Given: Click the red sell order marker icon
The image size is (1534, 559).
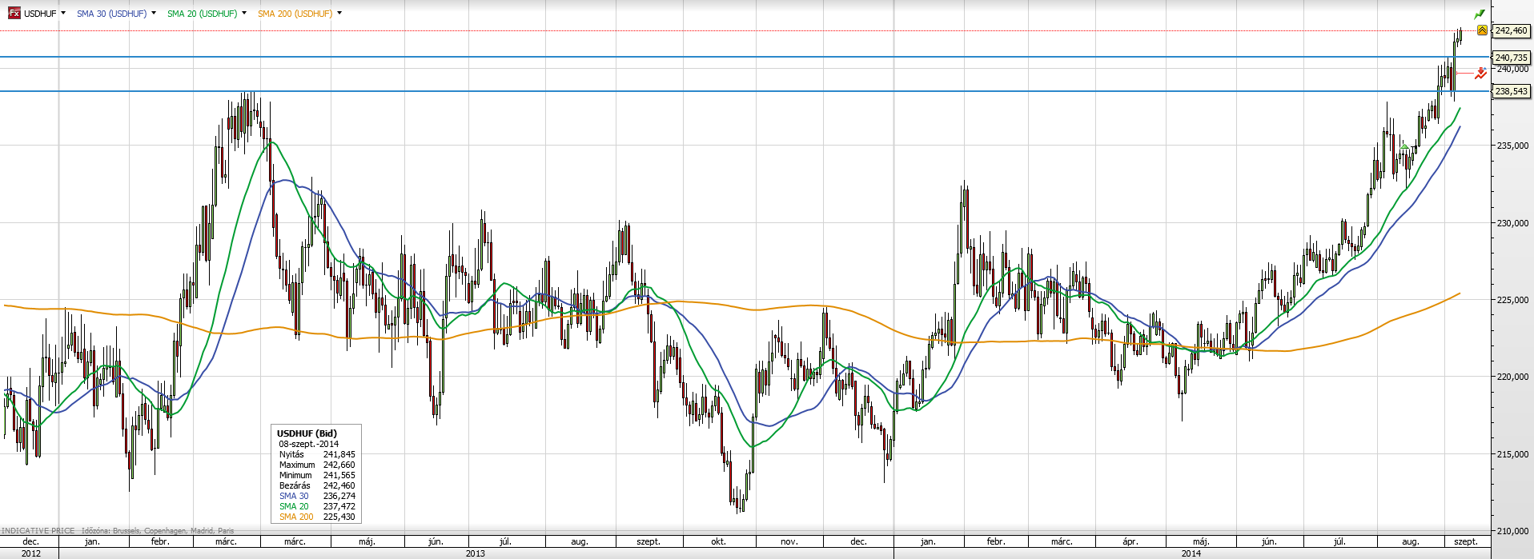Looking at the screenshot, I should coord(1480,73).
